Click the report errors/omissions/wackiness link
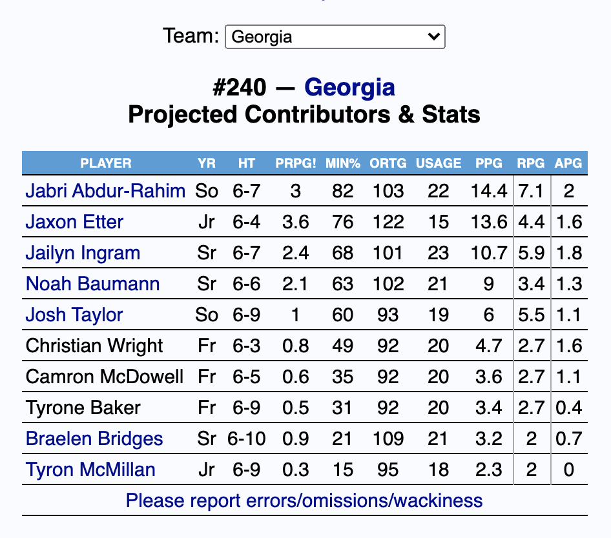 [304, 501]
